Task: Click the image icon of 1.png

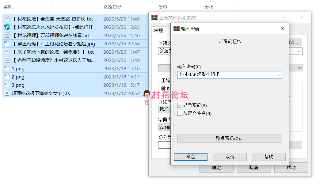Action: 7,68
